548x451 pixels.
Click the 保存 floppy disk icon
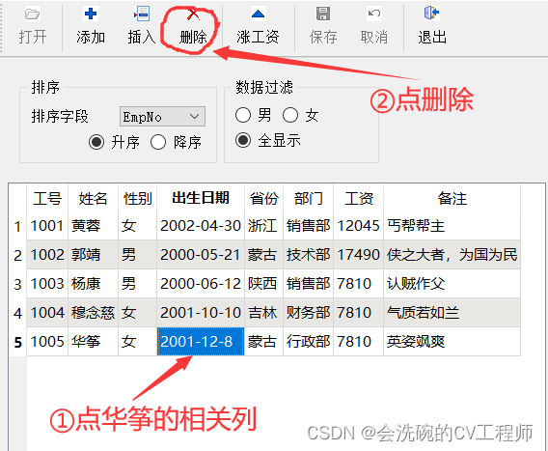pos(323,14)
